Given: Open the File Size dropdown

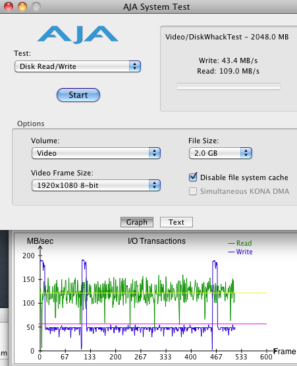Looking at the screenshot, I should pyautogui.click(x=221, y=153).
